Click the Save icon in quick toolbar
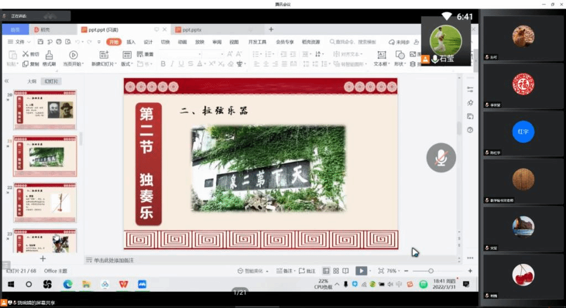Screen dimensions: 566x308 tap(40, 42)
